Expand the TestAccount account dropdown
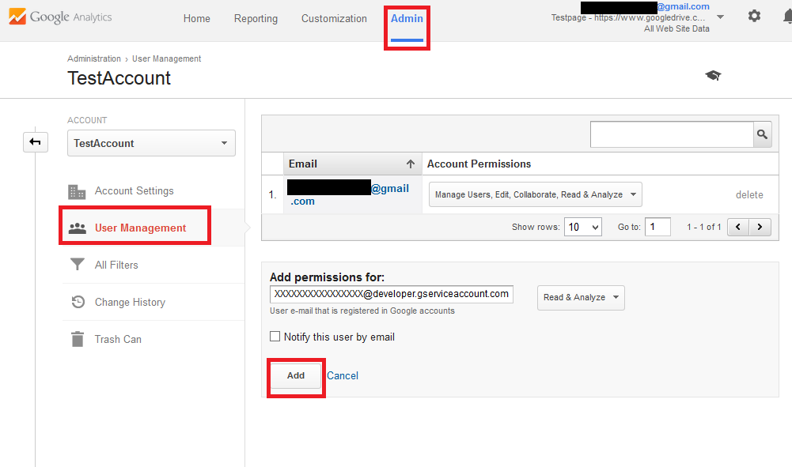 (x=151, y=143)
